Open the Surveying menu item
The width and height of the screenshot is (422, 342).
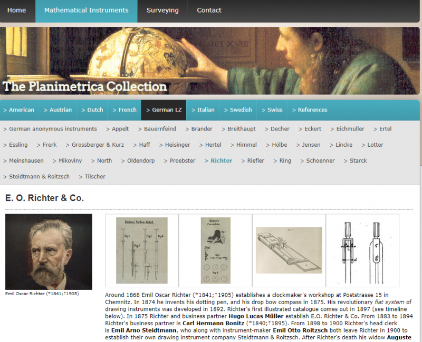point(162,10)
